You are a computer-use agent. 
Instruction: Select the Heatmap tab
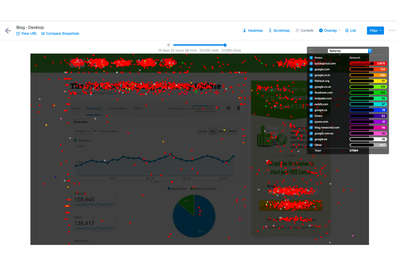[253, 30]
